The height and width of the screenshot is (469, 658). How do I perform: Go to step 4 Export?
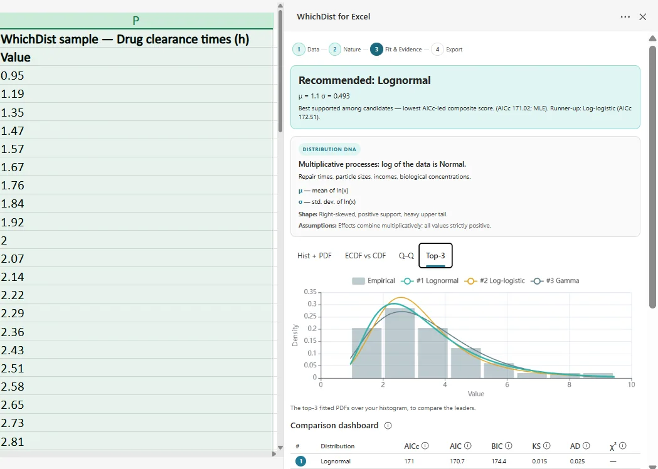(x=447, y=49)
